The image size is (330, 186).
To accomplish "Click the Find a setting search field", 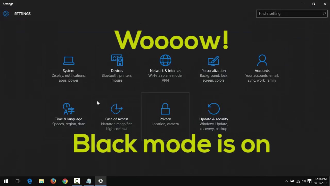I will [x=286, y=13].
